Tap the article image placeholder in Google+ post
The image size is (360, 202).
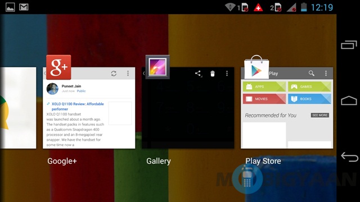click(120, 113)
